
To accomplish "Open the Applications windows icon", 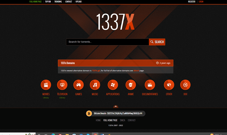I will point(113,85).
